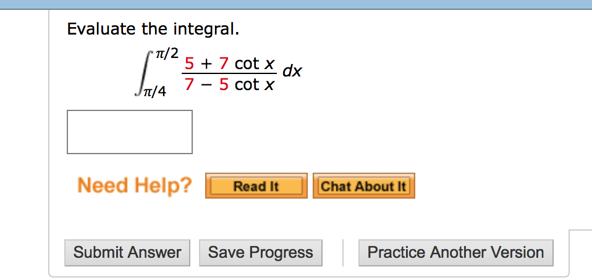Click the dx differential term
Viewport: 592px width, 280px height.
point(292,70)
